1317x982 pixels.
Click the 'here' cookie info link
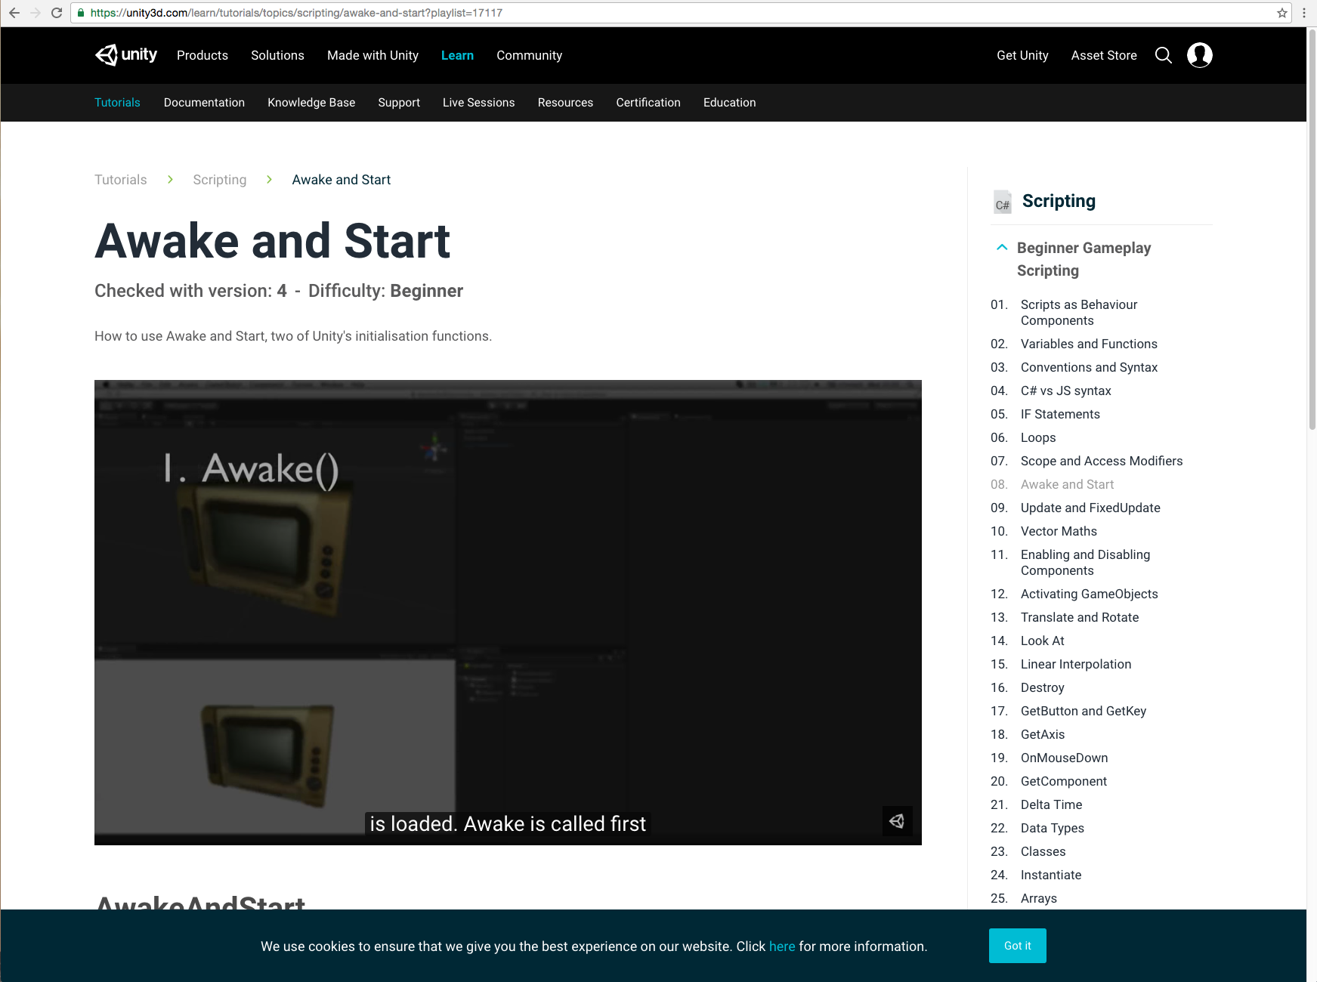pyautogui.click(x=782, y=946)
